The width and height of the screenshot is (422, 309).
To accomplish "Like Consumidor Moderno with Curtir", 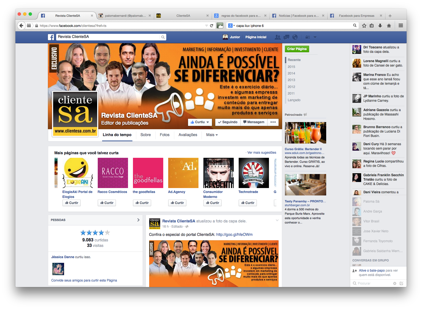I will click(213, 203).
